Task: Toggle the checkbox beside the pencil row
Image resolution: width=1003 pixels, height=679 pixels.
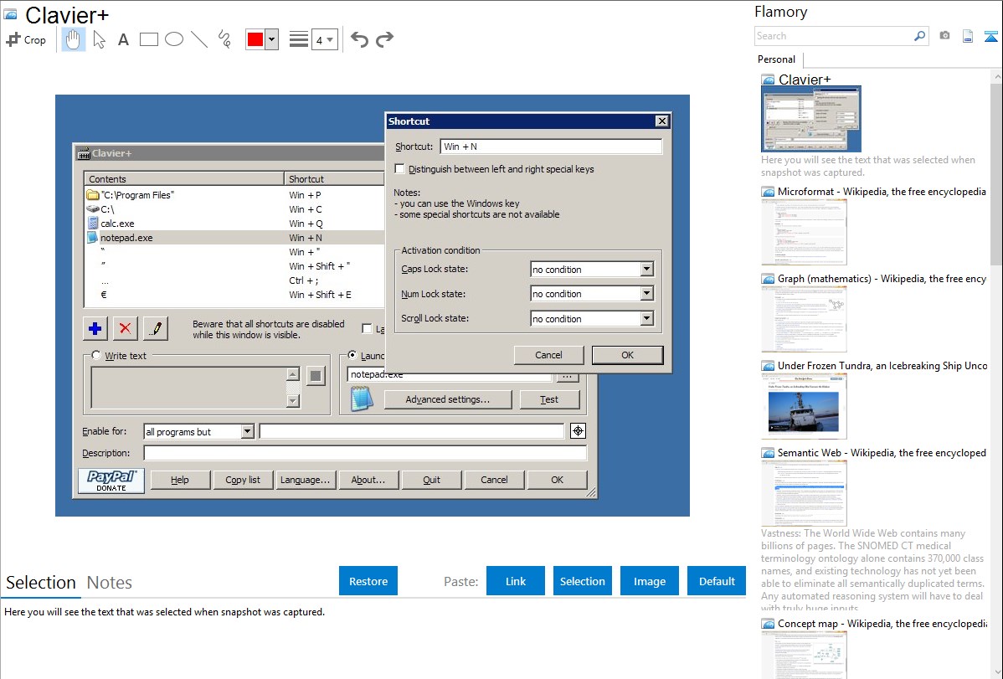Action: coord(368,329)
